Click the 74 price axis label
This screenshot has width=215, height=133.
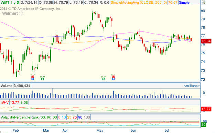[x=203, y=62]
